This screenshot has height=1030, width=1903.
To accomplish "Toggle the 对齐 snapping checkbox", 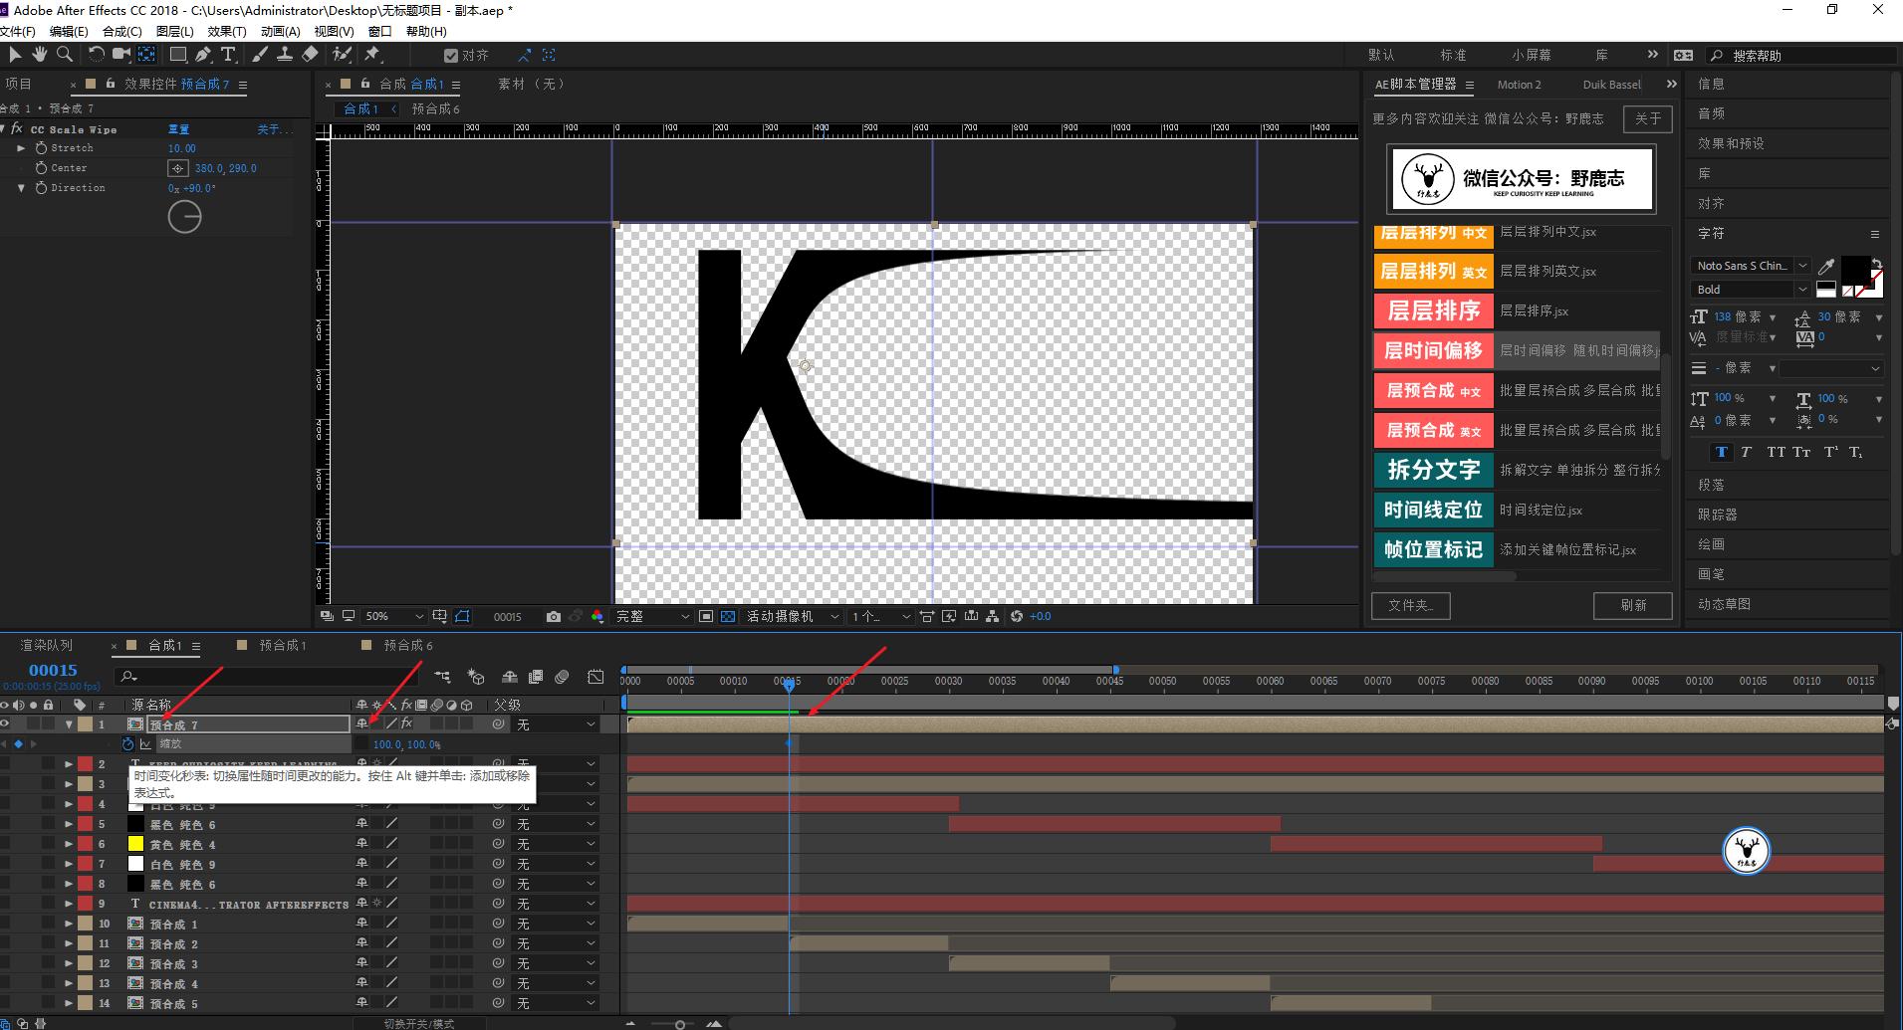I will (451, 56).
